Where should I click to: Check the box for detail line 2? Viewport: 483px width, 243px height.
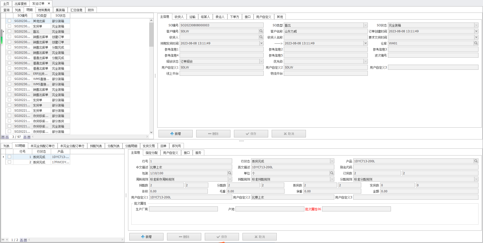[x=9, y=162]
